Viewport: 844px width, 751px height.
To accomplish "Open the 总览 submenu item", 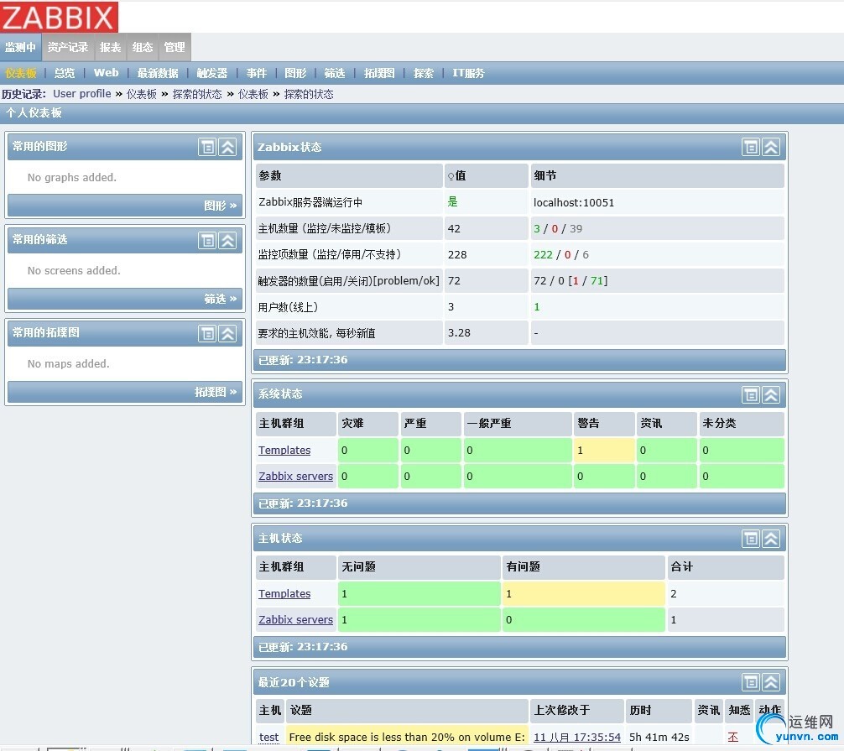I will point(65,73).
